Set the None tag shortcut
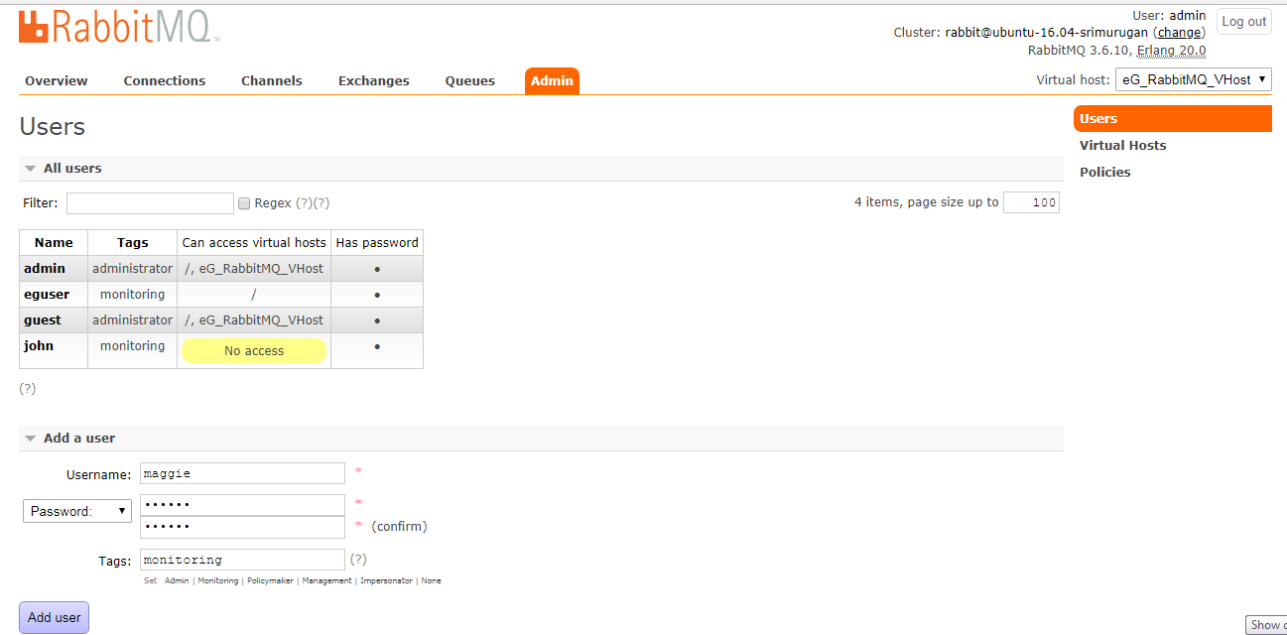Image resolution: width=1287 pixels, height=635 pixels. (431, 580)
